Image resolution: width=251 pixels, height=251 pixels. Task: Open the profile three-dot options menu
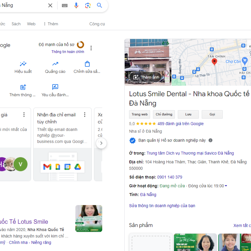pos(91,48)
